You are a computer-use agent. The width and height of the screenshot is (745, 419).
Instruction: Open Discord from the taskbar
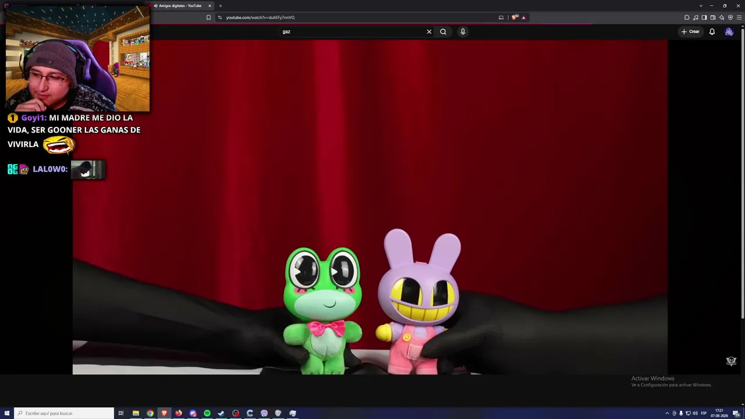coord(193,413)
